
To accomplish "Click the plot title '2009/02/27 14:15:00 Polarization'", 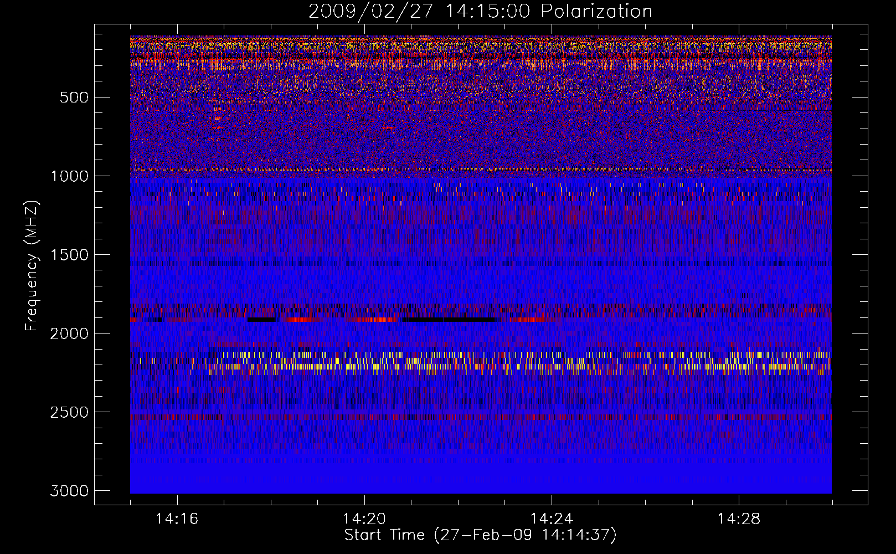I will pos(480,11).
